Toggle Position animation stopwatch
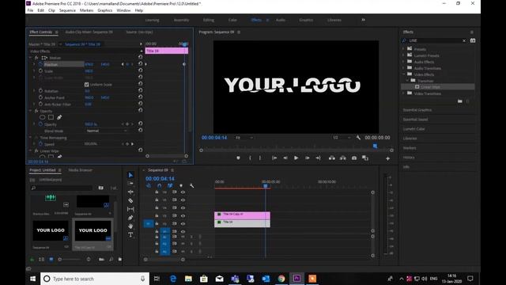The image size is (506, 285). click(x=40, y=64)
